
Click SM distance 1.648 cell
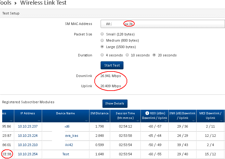click(100, 154)
